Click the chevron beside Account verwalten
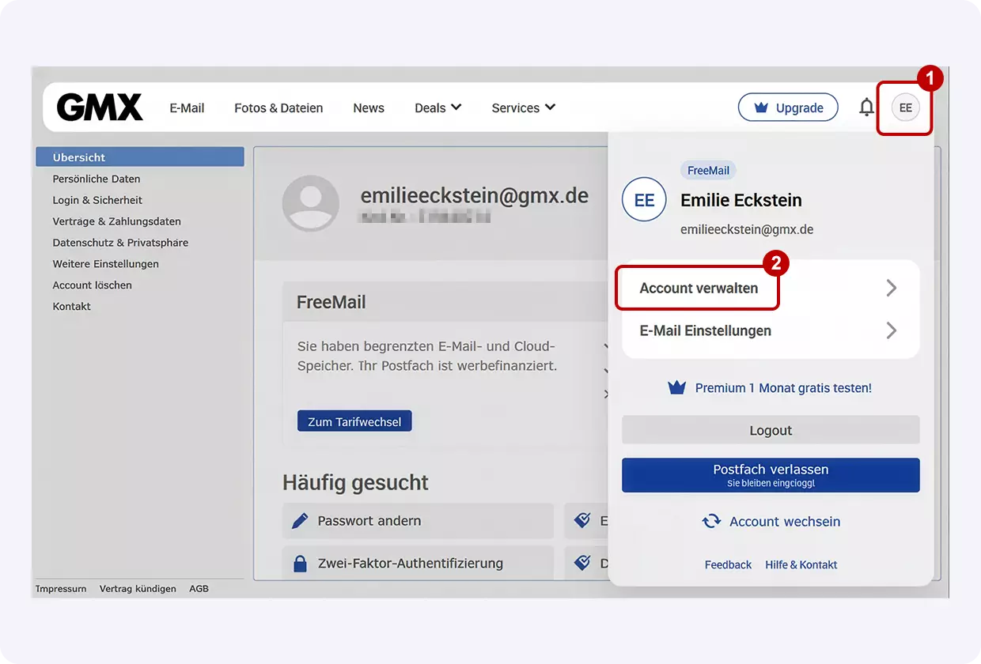 (892, 288)
